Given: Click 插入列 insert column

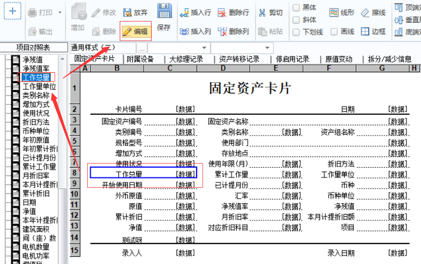Looking at the screenshot, I should 195,32.
